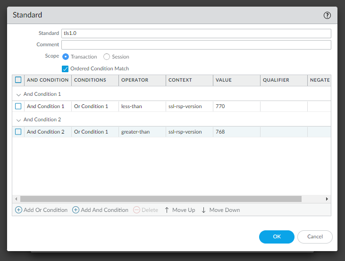
Task: Click the CONTEXT column header
Action: coord(180,80)
